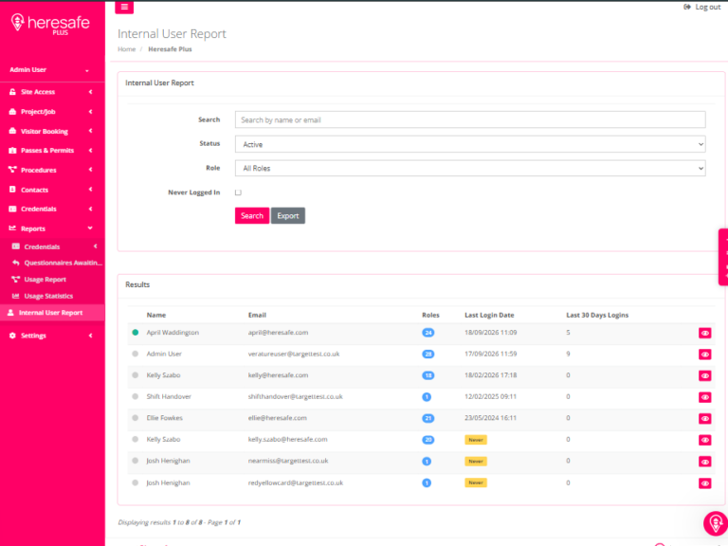Click the Log out icon
The width and height of the screenshot is (728, 546).
[x=687, y=7]
